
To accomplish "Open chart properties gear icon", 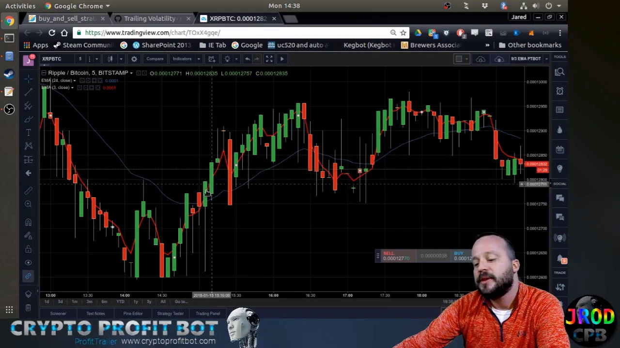I will click(x=134, y=59).
